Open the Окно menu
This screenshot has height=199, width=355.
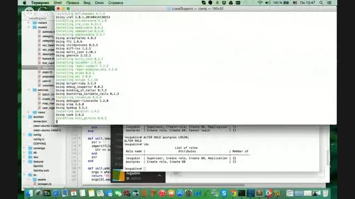click(99, 3)
